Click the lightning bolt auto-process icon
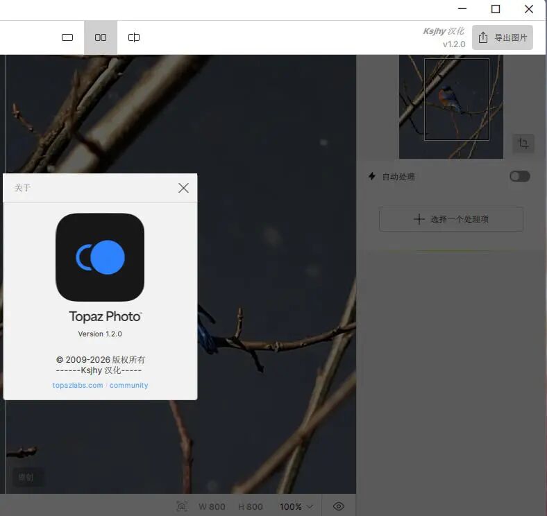 pos(372,176)
